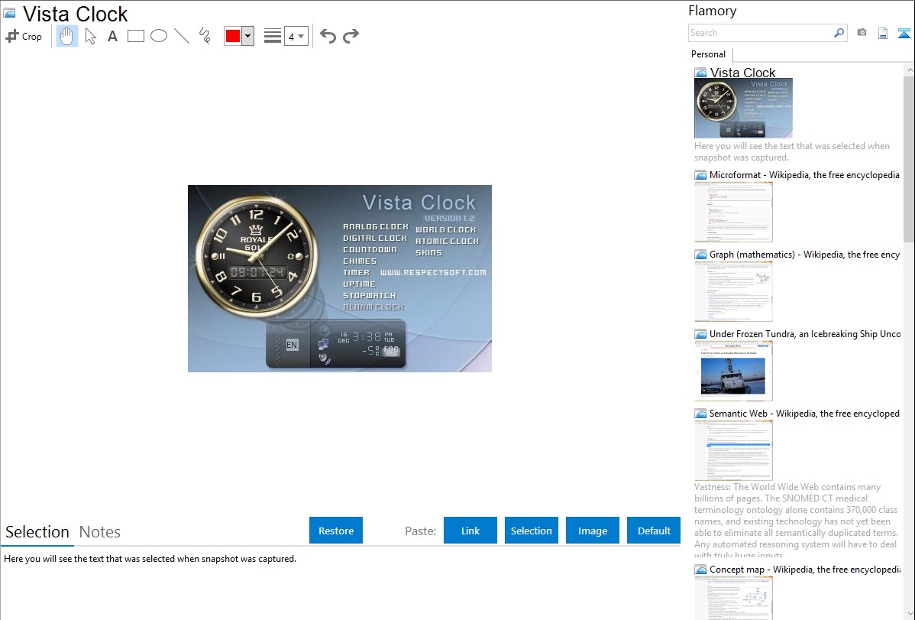Viewport: 915px width, 620px height.
Task: Click the camera capture icon
Action: (862, 33)
